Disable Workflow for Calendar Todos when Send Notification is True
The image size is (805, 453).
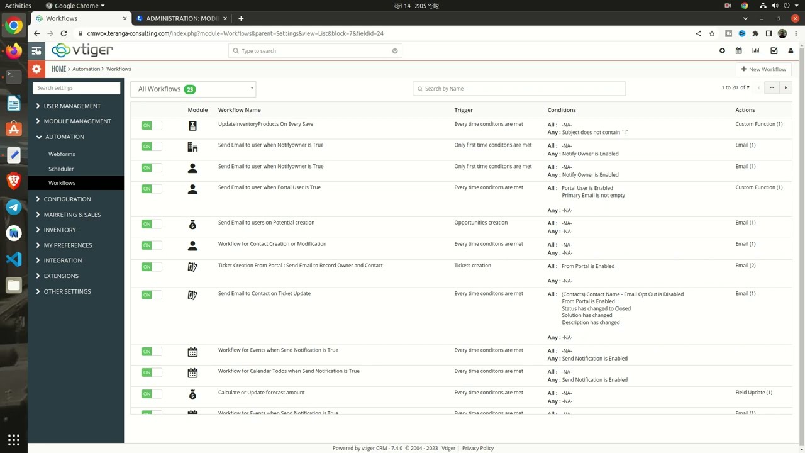pos(152,372)
